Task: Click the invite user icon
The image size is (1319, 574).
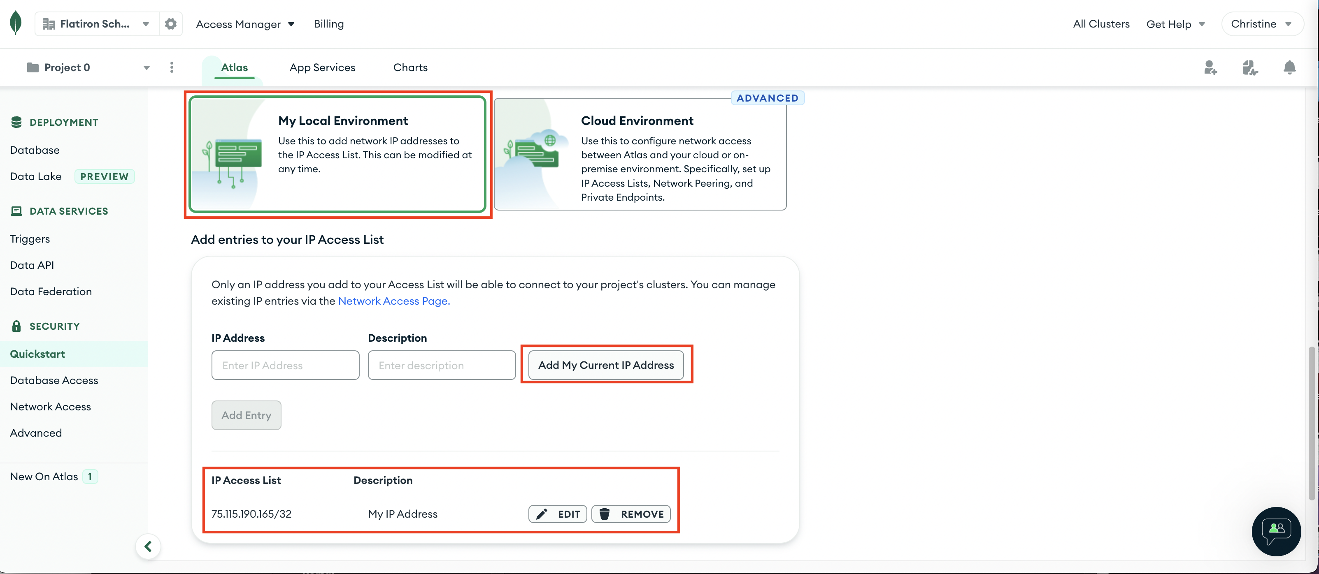Action: tap(1210, 67)
